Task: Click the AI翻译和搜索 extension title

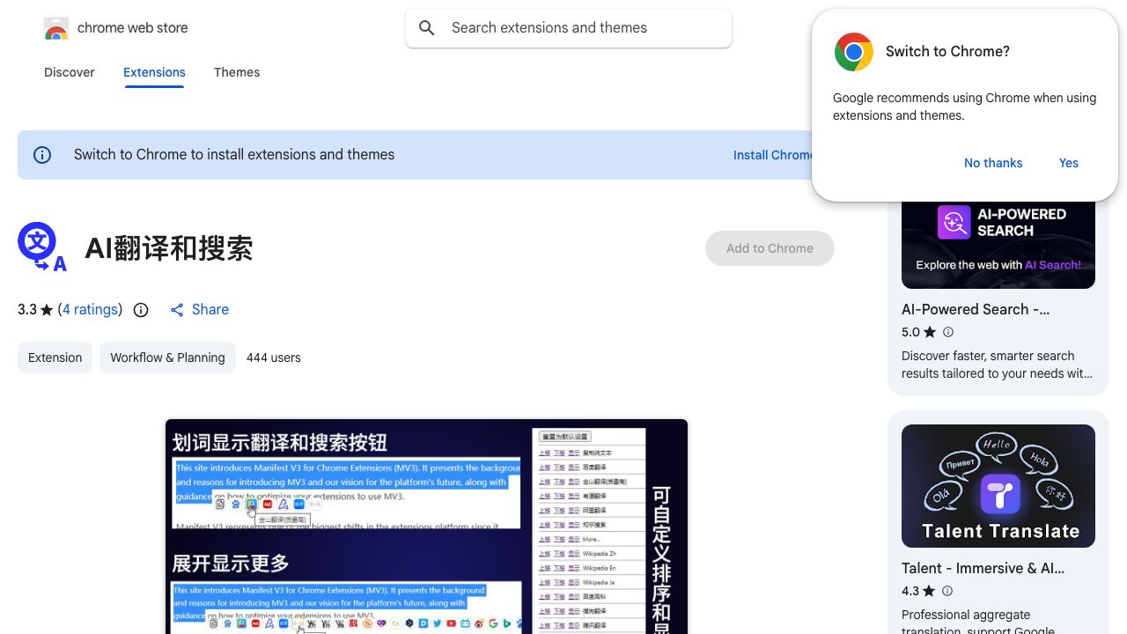Action: coord(169,249)
